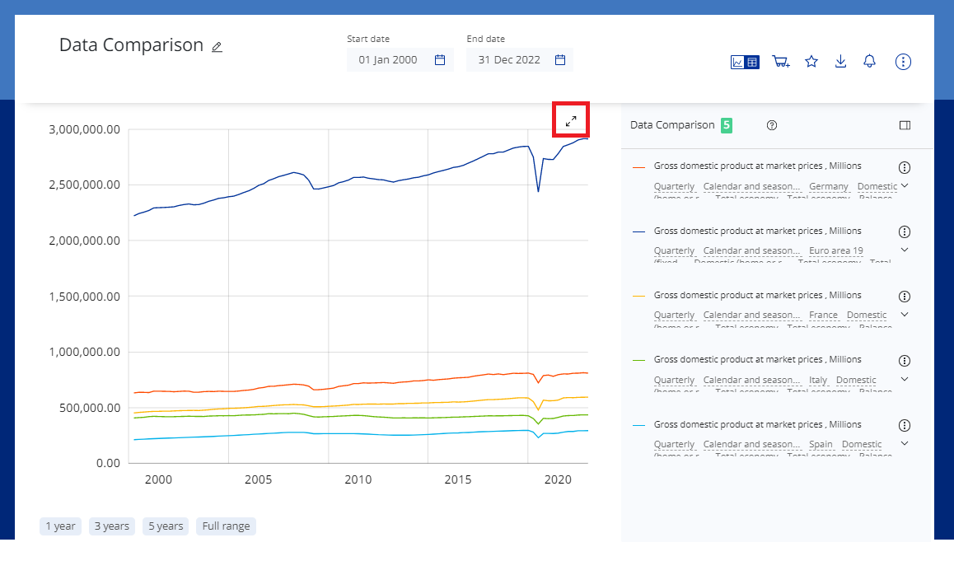Download the data using the download icon
Image resolution: width=954 pixels, height=561 pixels.
pyautogui.click(x=840, y=62)
